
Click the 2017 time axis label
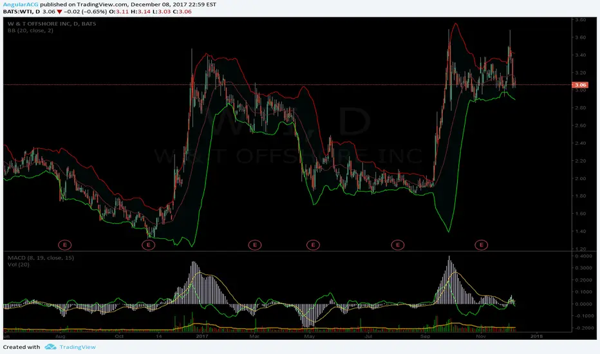click(x=202, y=337)
